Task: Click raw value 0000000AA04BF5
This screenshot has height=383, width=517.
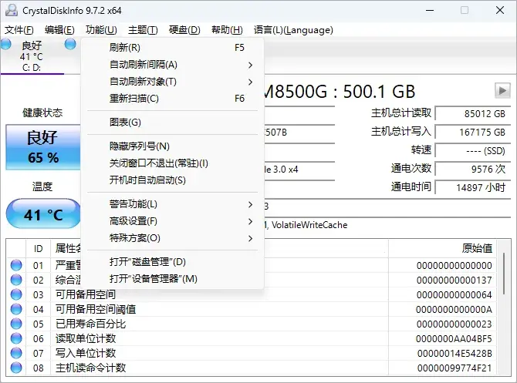Action: [454, 339]
